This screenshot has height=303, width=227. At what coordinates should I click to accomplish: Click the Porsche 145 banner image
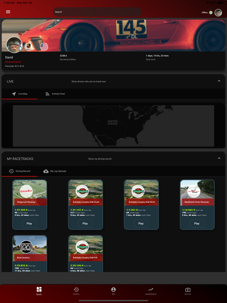click(x=113, y=36)
